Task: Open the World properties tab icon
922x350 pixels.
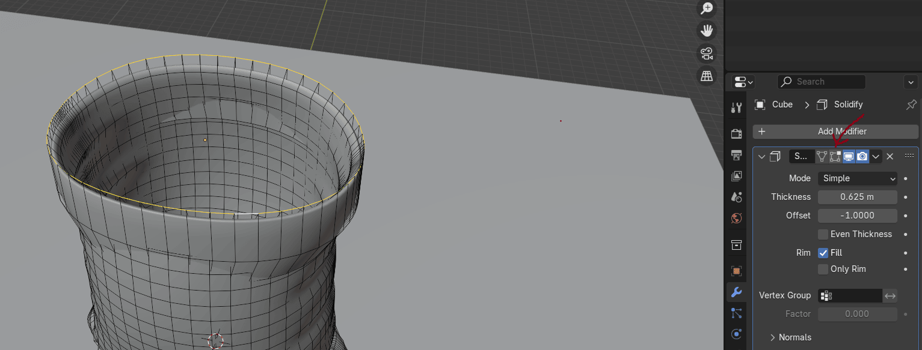Action: pos(736,219)
